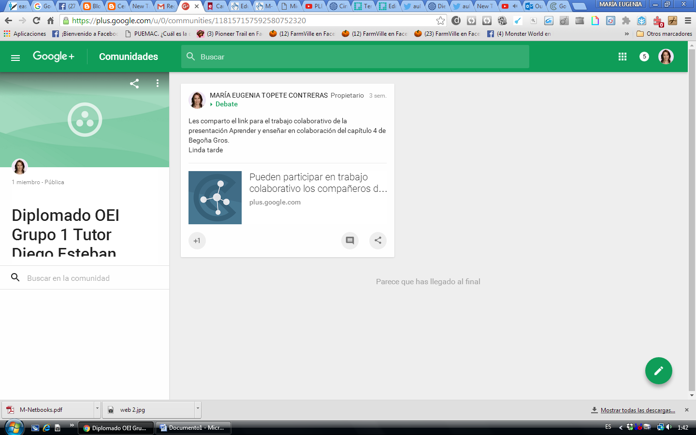Screen dimensions: 696x435
Task: Open the Otros marcadores folder
Action: tap(665, 34)
